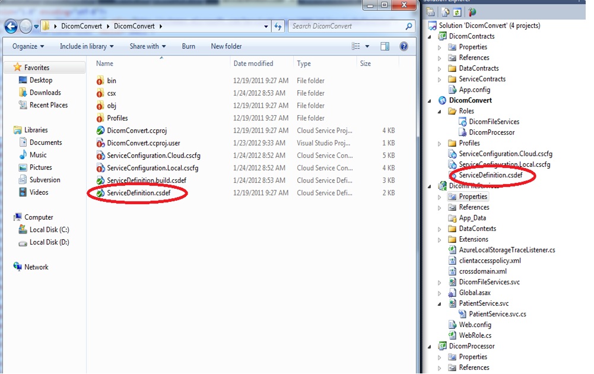Click the New folder button
Screen dimensions: 594x374
click(x=226, y=46)
